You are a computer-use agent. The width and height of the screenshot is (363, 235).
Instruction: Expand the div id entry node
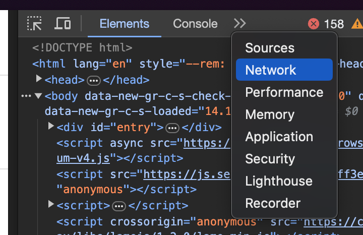[51, 126]
